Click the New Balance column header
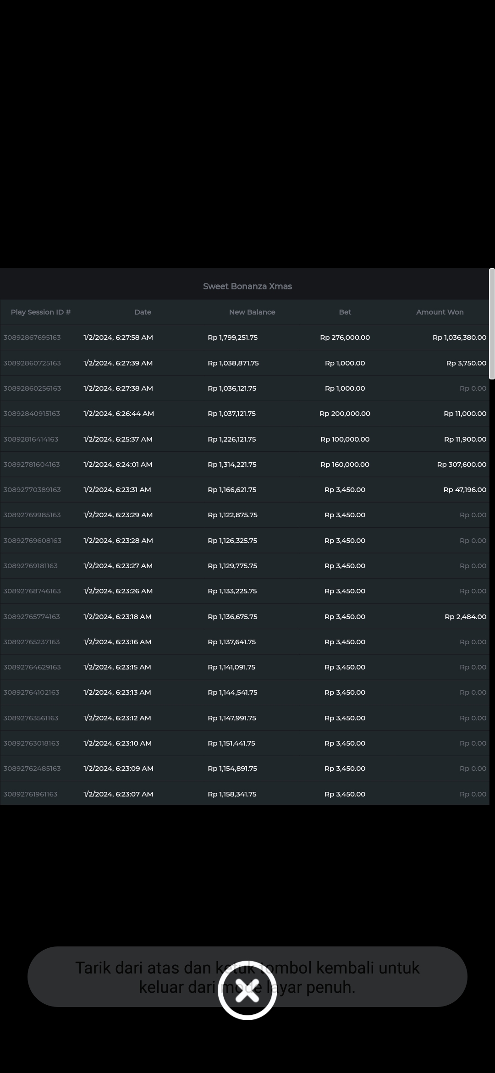Viewport: 495px width, 1073px height. tap(252, 312)
